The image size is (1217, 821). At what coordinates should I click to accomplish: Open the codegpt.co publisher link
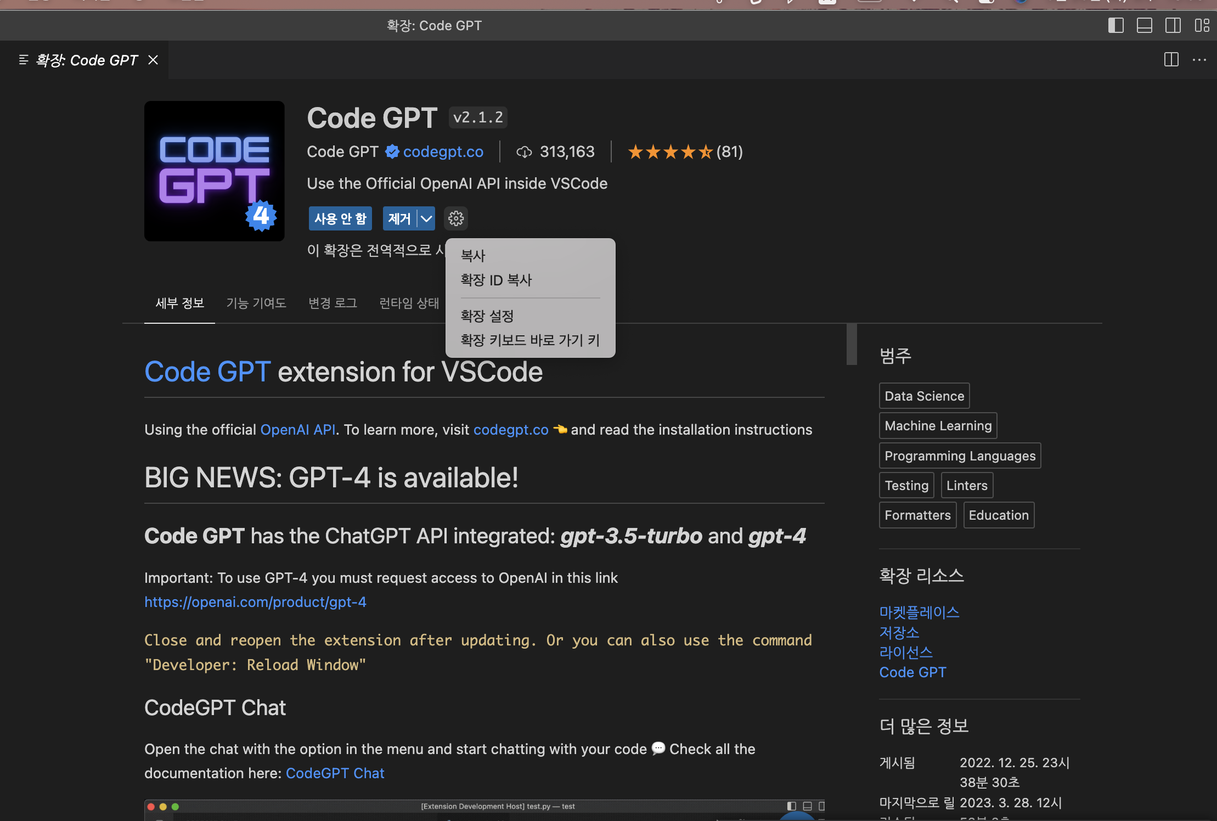coord(443,151)
